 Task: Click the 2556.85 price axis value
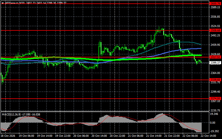[215, 17]
